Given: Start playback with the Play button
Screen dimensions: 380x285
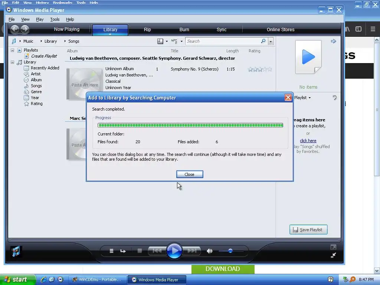Looking at the screenshot, I should (x=174, y=250).
